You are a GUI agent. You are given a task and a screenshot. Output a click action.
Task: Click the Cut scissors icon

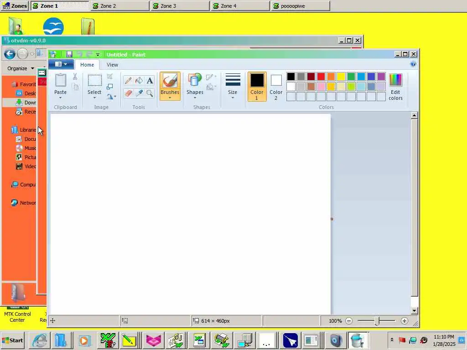[x=75, y=77]
